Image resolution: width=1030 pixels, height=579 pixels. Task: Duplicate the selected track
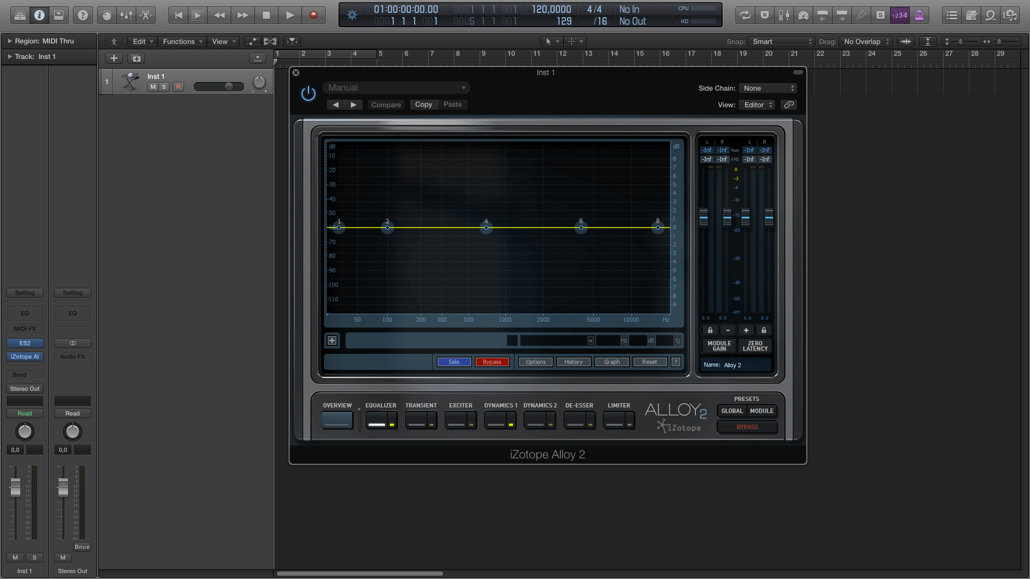tap(136, 58)
